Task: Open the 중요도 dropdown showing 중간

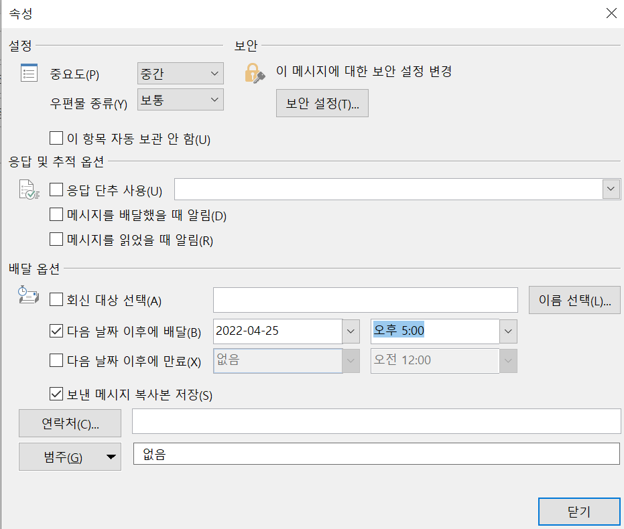Action: [180, 74]
